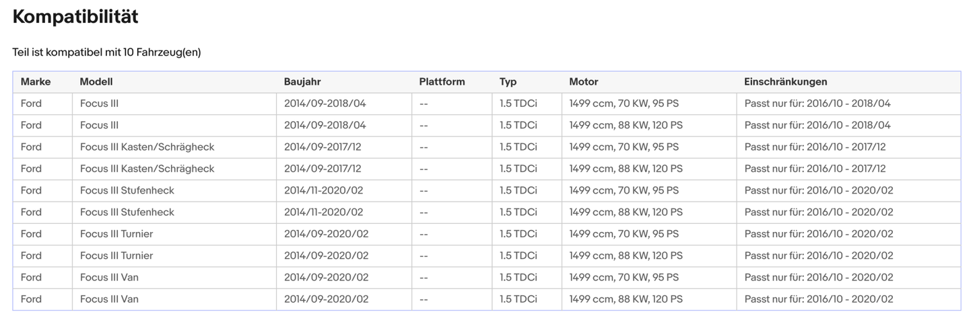
Task: Click the Marke column header
Action: 36,82
